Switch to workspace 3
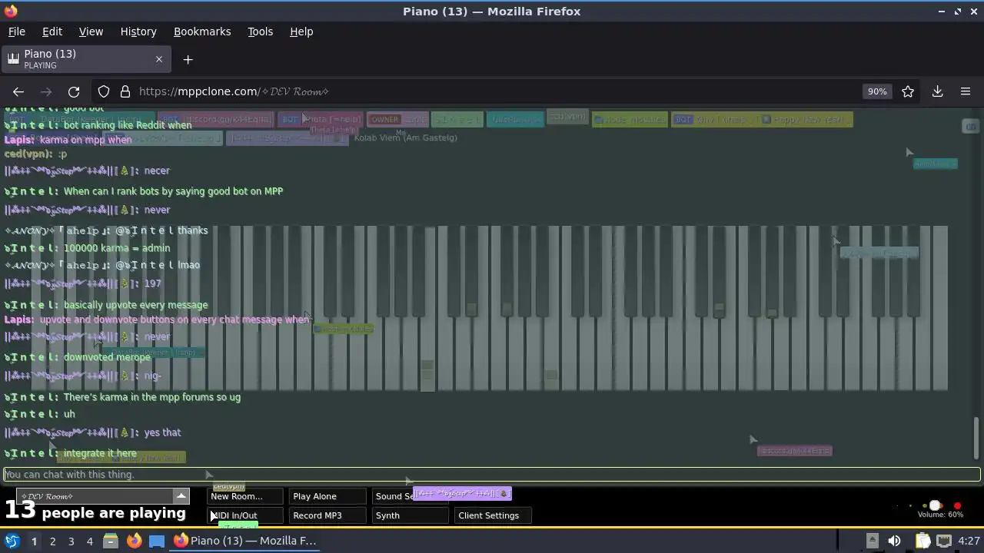This screenshot has width=984, height=553. 71,541
